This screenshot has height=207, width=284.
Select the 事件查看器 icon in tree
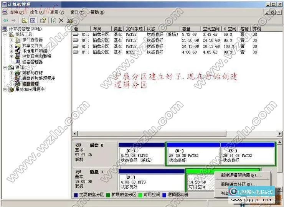[18, 40]
